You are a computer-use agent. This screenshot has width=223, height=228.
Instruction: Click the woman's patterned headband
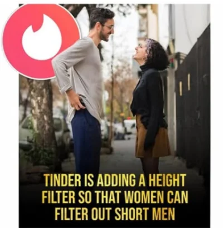point(149,46)
